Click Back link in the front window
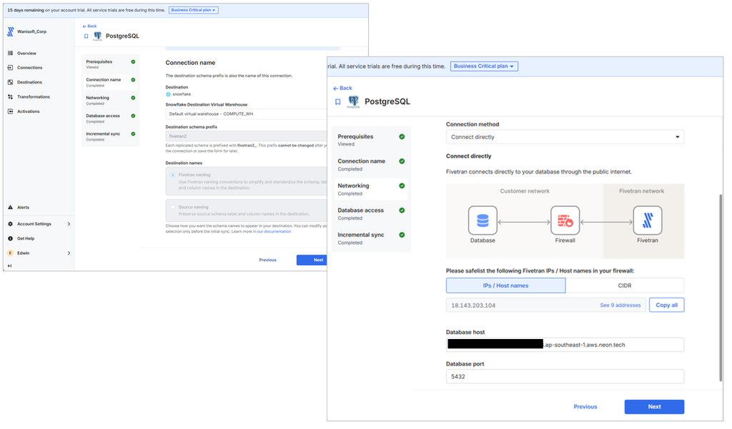This screenshot has height=429, width=732. tap(342, 88)
